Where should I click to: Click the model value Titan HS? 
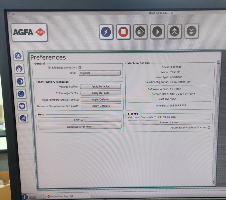coord(175,72)
